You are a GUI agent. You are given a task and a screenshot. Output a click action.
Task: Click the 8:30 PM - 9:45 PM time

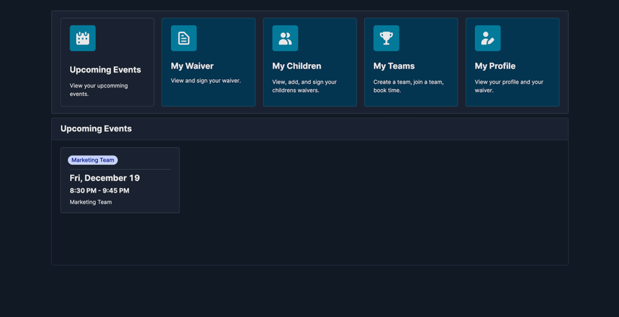click(x=99, y=191)
